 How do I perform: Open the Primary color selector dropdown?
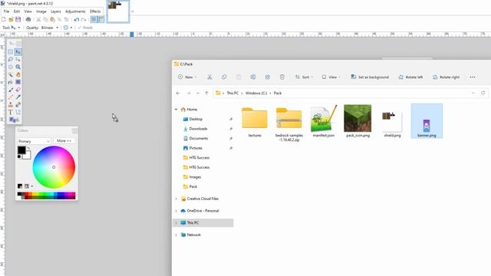pos(34,141)
